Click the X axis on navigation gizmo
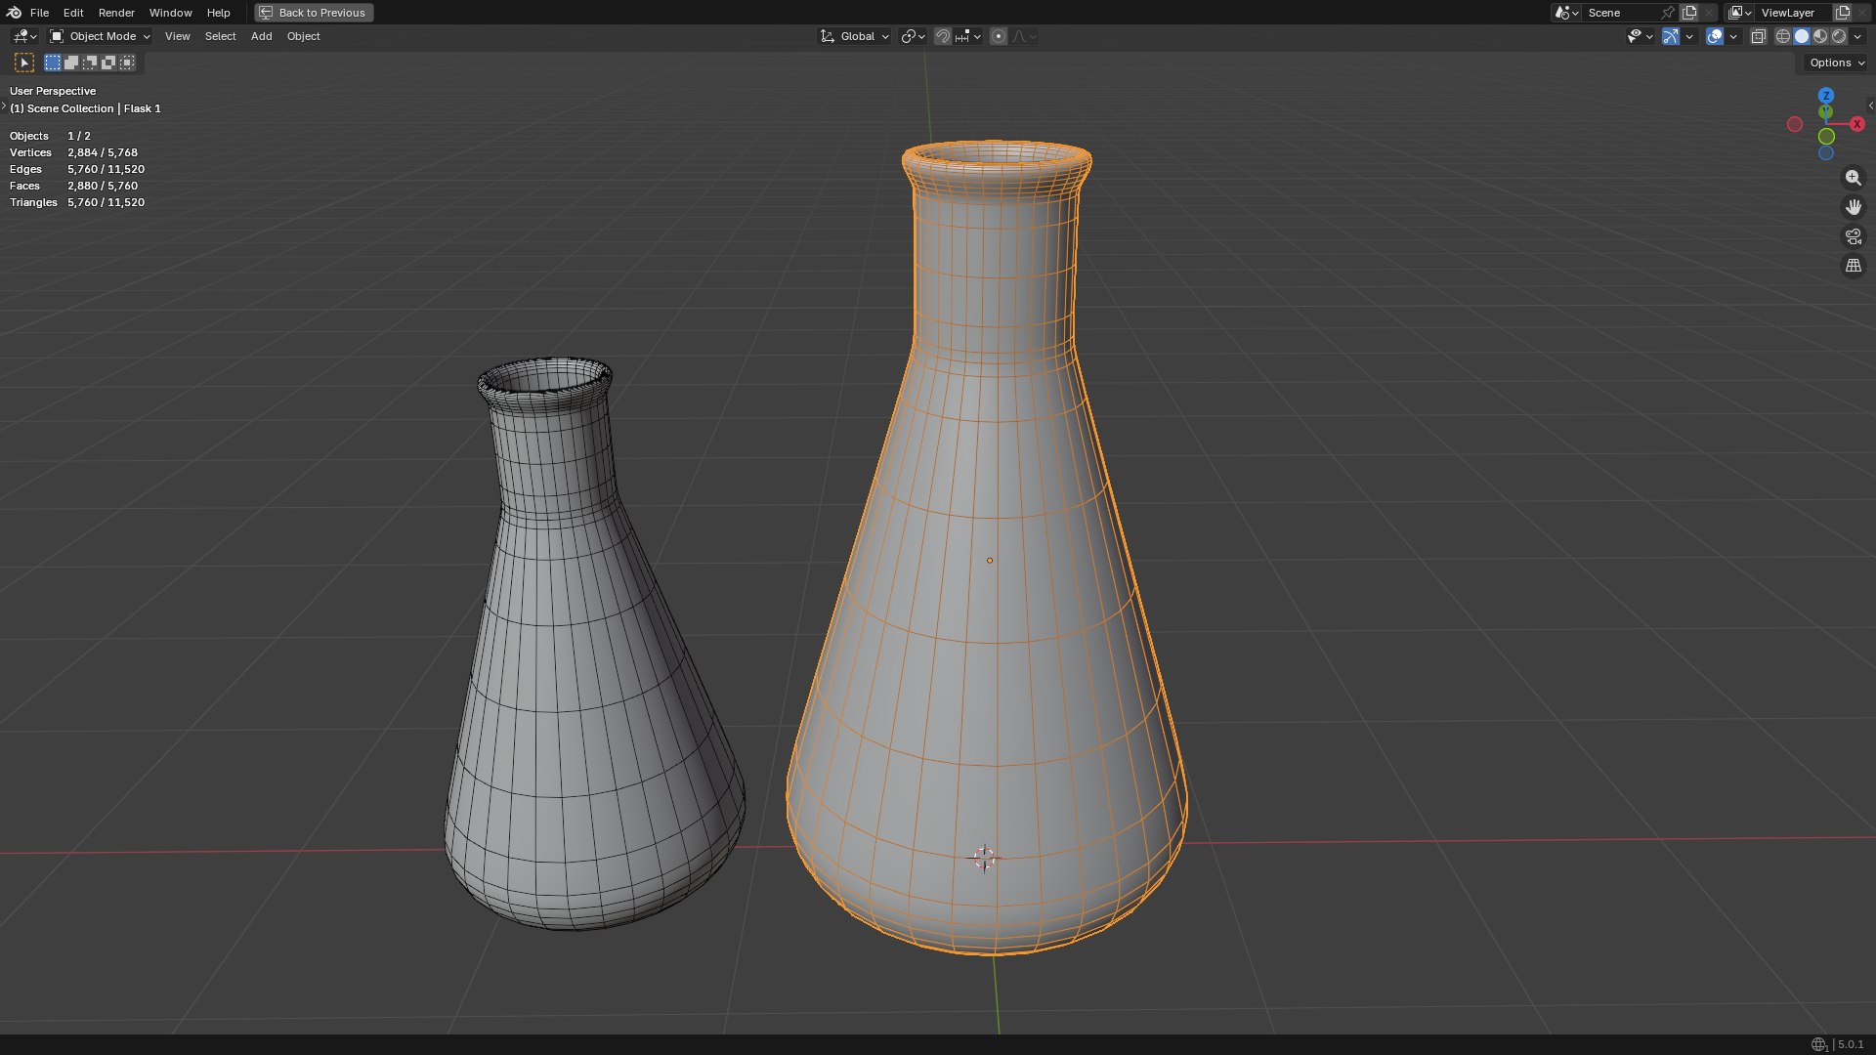This screenshot has width=1876, height=1055. [1856, 124]
